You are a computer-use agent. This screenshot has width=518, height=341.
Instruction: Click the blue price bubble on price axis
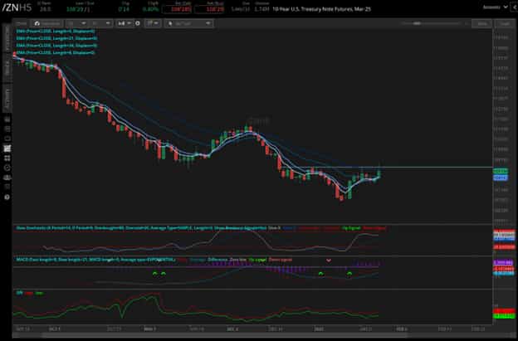click(x=501, y=178)
